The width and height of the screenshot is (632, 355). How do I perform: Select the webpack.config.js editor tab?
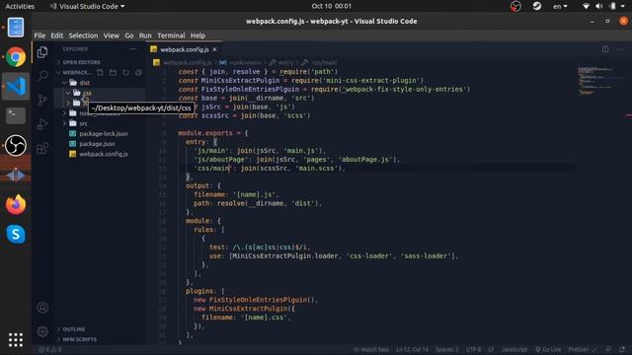(x=185, y=49)
